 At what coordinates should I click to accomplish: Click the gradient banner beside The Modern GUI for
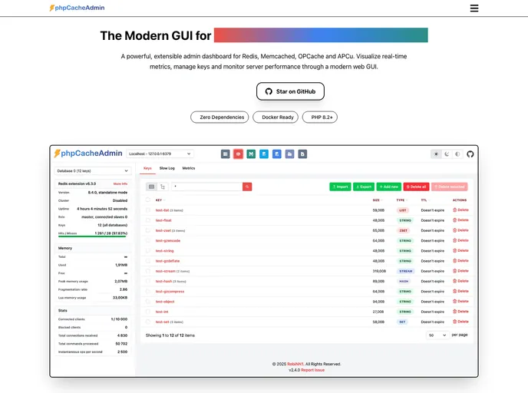(321, 35)
